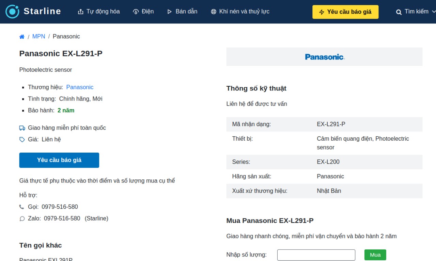
Task: Open the MPN breadcrumb link
Action: 38,36
